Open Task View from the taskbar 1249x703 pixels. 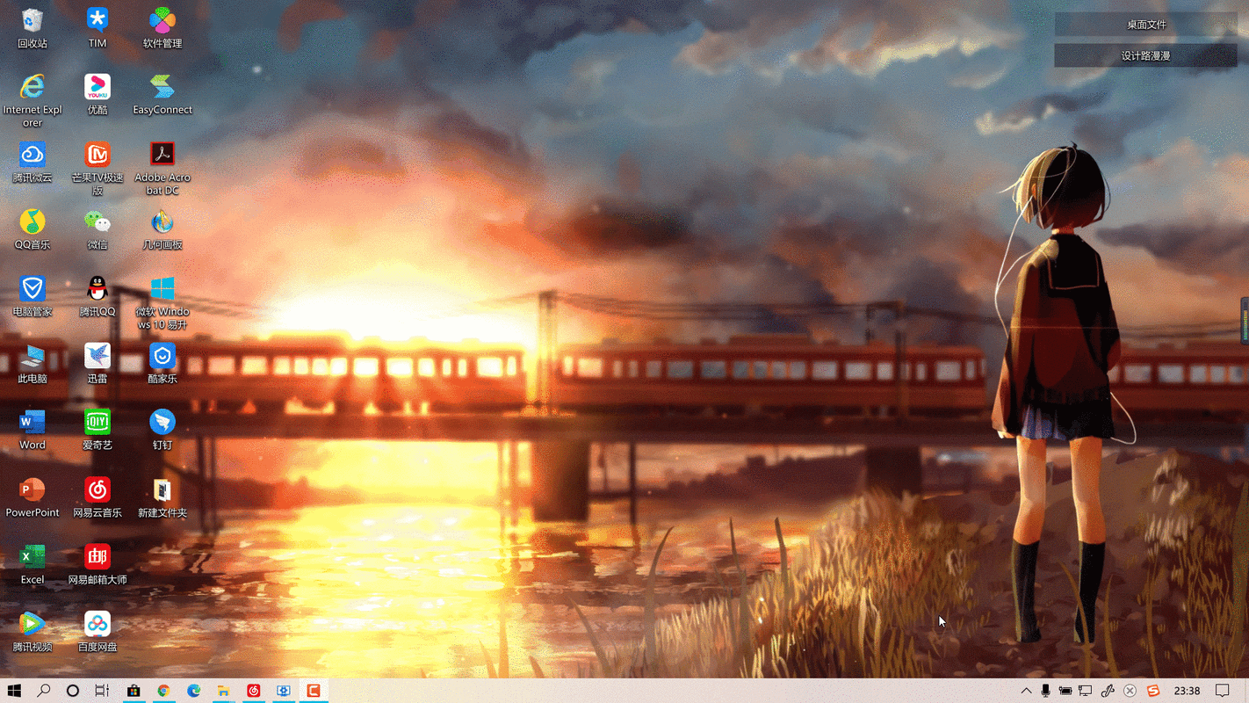tap(101, 691)
